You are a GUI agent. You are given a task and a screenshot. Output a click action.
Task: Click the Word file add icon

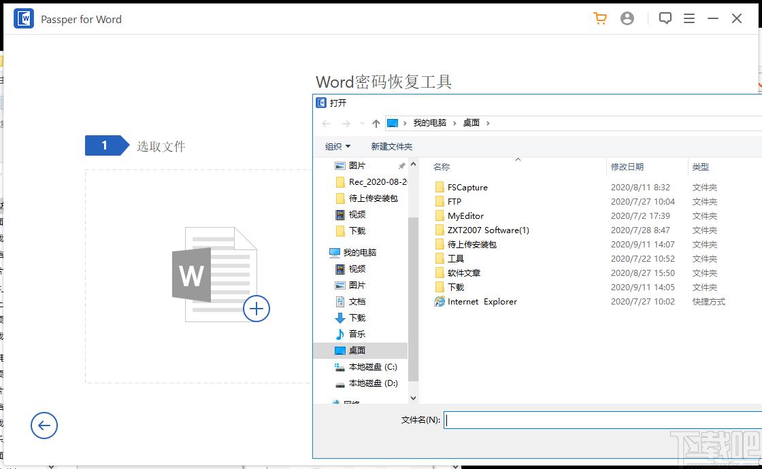[220, 275]
